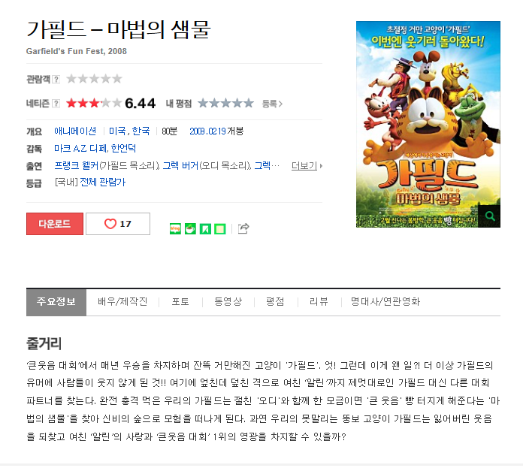Click the help icon next to 네티즌
Viewport: 523px width, 468px height.
(x=56, y=104)
